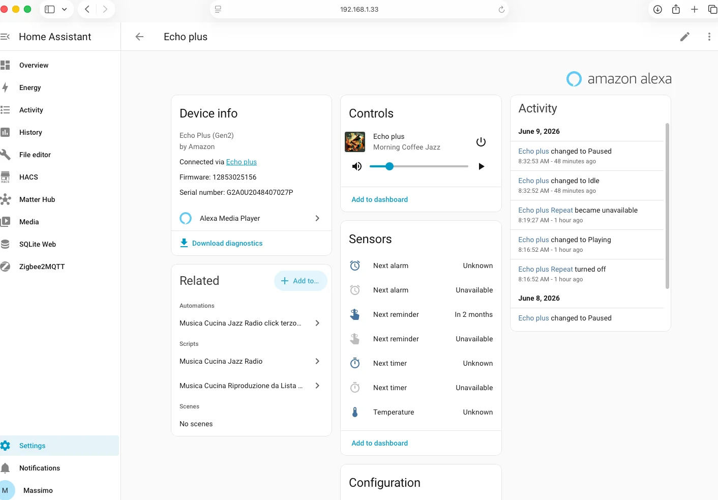Open Musica Cucina Jazz Radio click terzo automation
The width and height of the screenshot is (718, 500).
pos(251,323)
